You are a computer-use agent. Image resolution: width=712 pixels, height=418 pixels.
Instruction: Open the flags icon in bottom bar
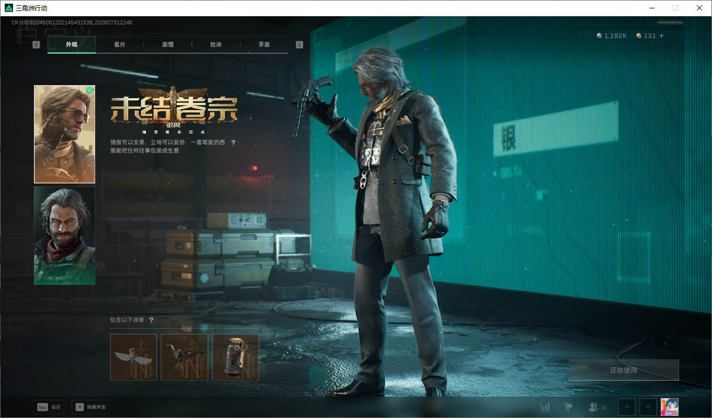568,407
